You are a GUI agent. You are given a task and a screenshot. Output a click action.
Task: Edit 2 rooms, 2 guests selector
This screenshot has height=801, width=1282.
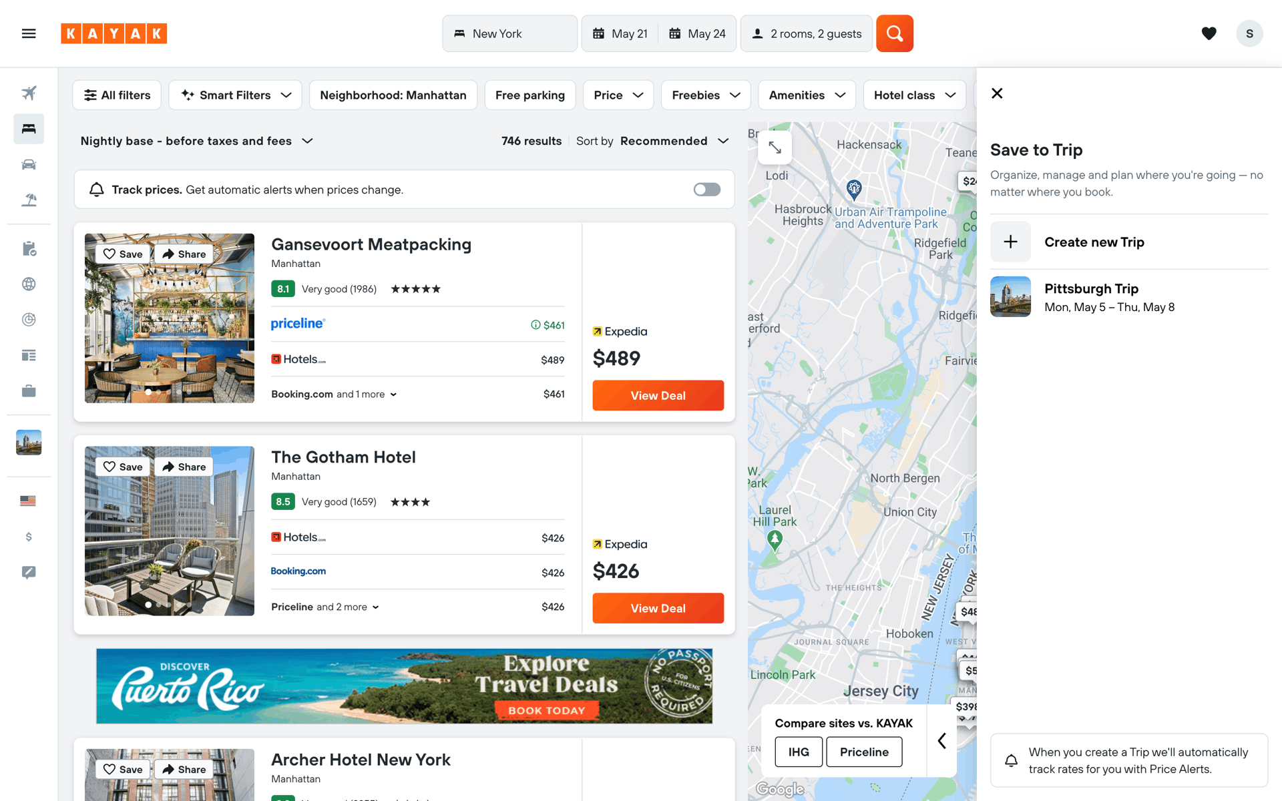pos(806,33)
